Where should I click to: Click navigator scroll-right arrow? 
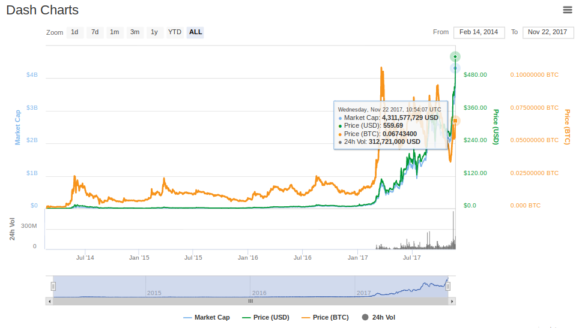coord(452,301)
